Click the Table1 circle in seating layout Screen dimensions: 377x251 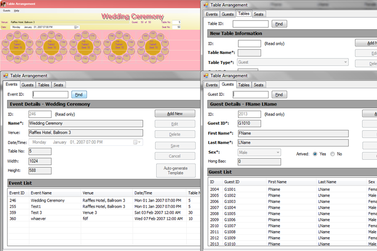pyautogui.click(x=18, y=45)
